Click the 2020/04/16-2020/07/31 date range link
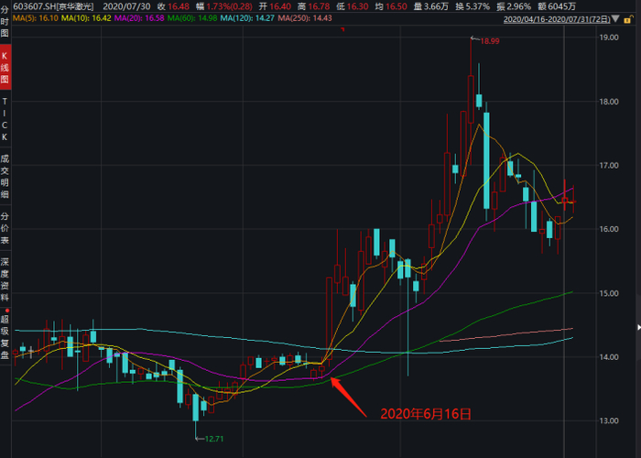Viewport: 641px width, 458px height. point(557,19)
